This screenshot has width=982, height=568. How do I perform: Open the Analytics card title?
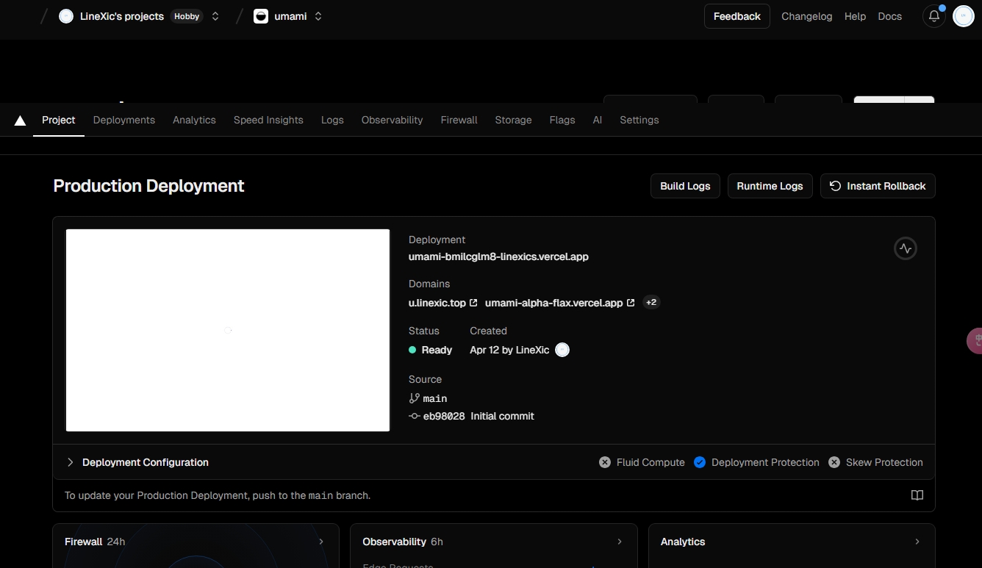pyautogui.click(x=683, y=542)
